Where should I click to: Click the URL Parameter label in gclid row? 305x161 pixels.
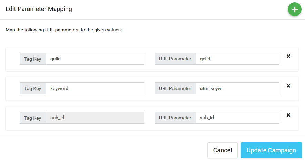pos(175,59)
